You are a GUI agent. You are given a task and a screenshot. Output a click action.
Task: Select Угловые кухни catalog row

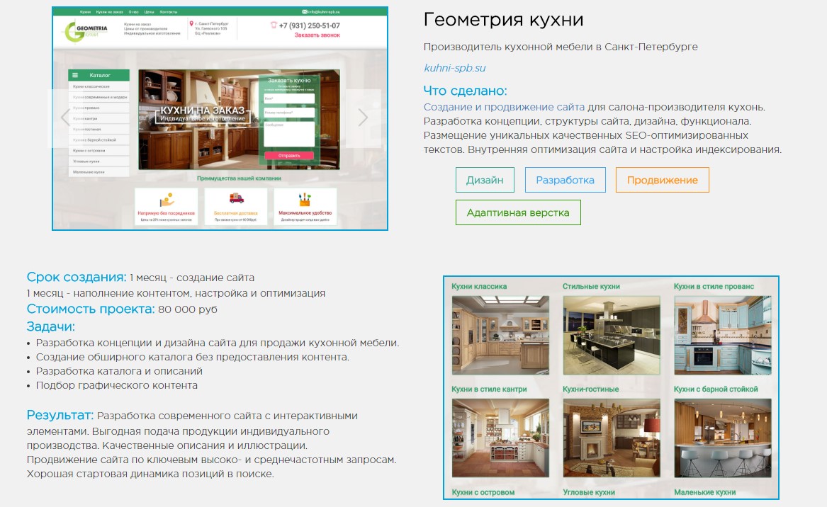(99, 161)
